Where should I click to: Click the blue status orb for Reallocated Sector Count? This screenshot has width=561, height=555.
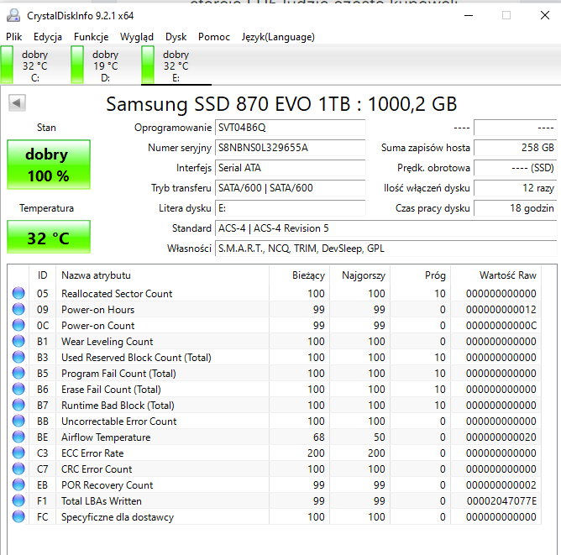(x=18, y=293)
